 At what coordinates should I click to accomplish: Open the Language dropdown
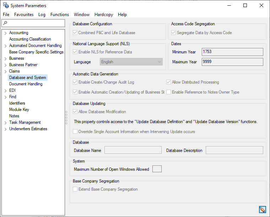tap(131, 62)
